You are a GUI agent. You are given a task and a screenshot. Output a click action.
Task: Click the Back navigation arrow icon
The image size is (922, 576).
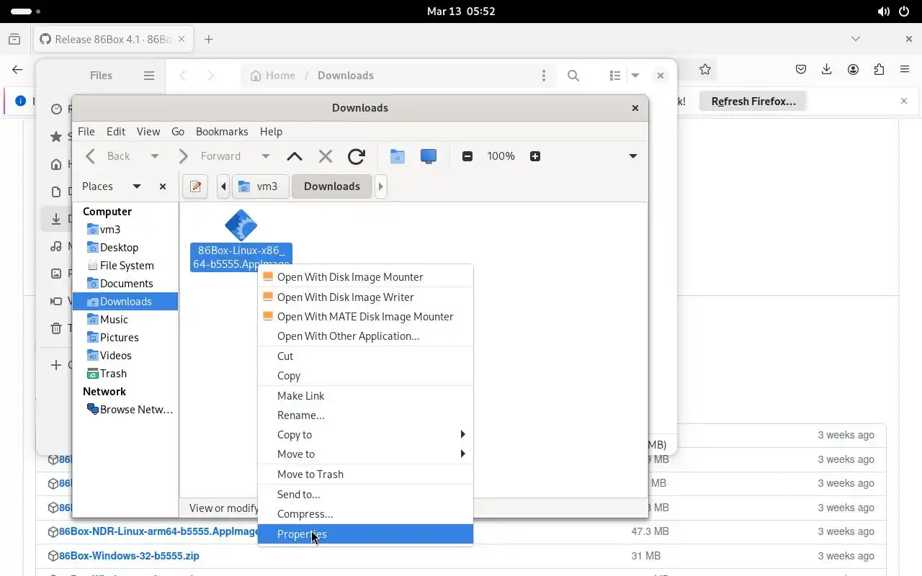(91, 156)
